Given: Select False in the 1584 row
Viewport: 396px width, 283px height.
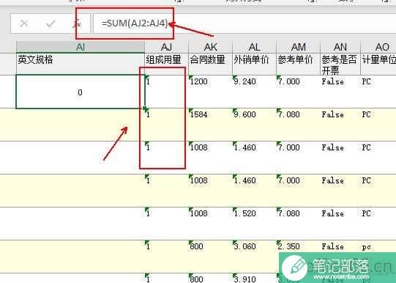Looking at the screenshot, I should coord(340,125).
